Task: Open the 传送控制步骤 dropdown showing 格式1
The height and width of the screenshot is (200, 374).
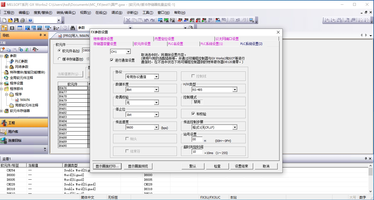Action: [x=235, y=127]
